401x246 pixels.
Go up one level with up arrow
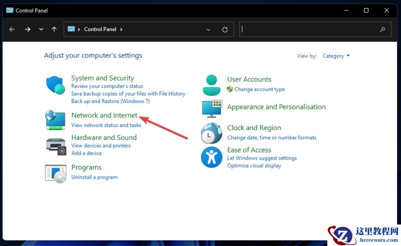[x=54, y=29]
